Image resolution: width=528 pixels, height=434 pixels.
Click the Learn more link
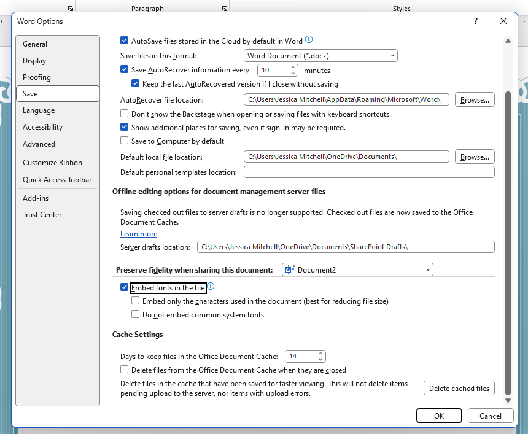139,234
